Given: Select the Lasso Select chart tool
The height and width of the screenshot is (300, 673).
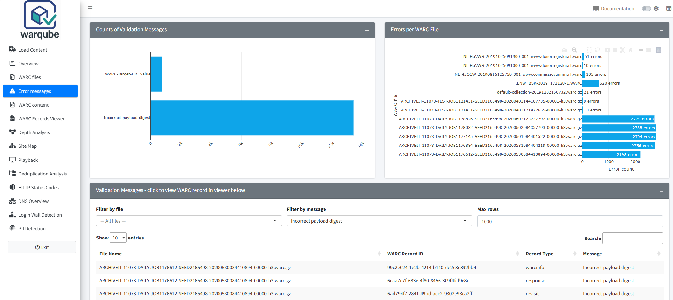Looking at the screenshot, I should click(597, 50).
